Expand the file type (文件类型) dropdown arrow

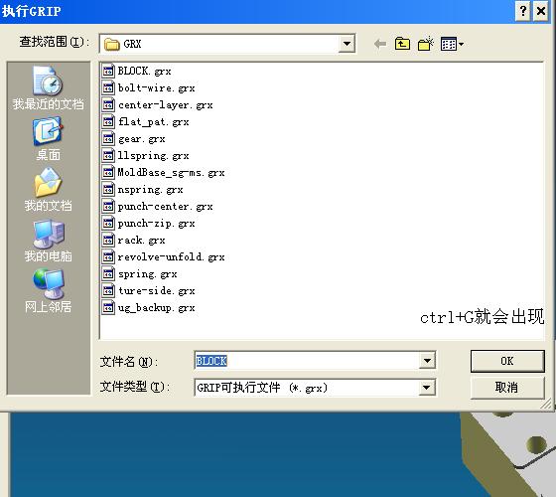point(427,388)
